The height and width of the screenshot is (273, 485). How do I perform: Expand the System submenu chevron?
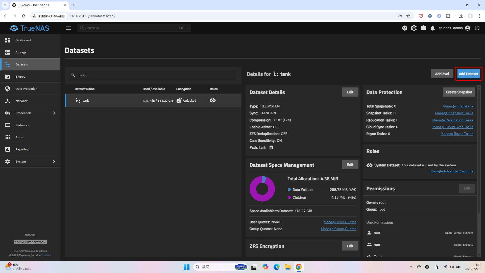(x=54, y=162)
